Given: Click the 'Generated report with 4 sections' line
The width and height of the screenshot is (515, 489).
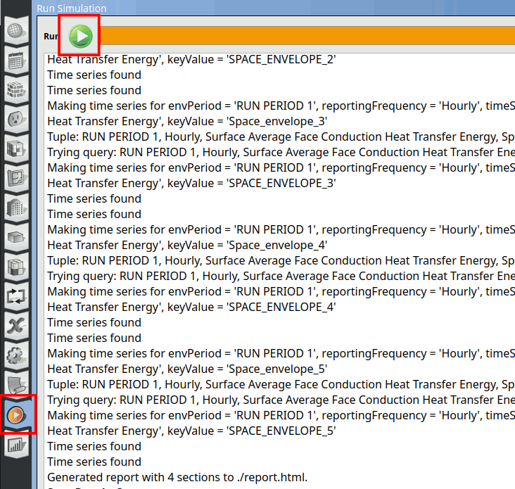Looking at the screenshot, I should click(x=177, y=477).
